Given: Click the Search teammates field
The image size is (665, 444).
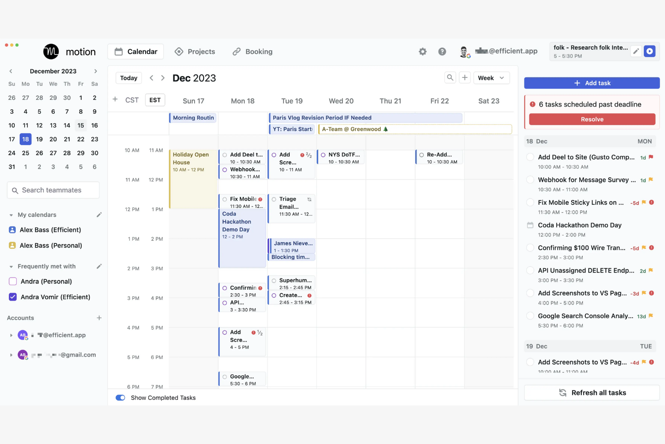Looking at the screenshot, I should pyautogui.click(x=53, y=190).
